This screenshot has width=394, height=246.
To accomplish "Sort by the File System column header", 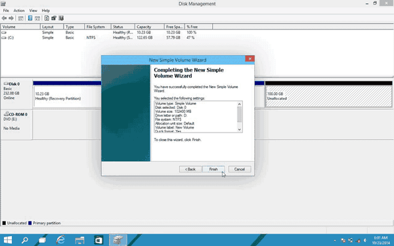I will click(98, 27).
